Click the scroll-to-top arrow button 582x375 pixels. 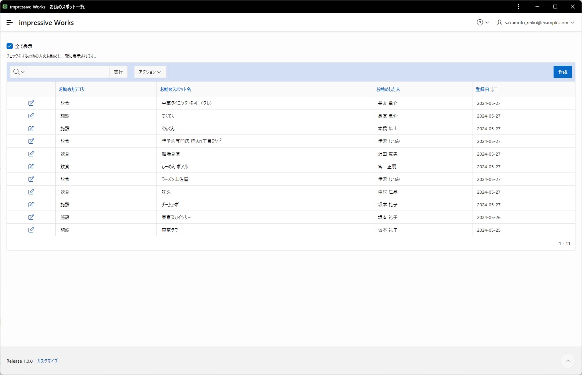(x=568, y=361)
